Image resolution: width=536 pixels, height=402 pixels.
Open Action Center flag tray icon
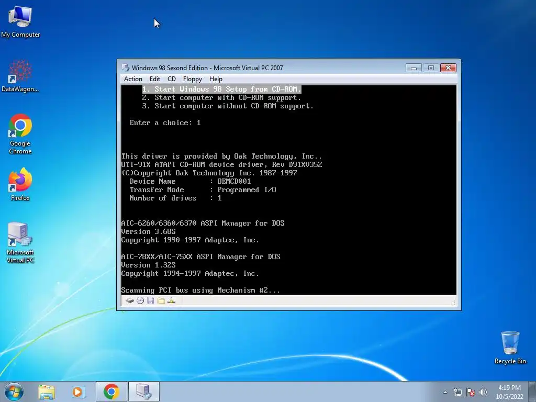coord(471,392)
